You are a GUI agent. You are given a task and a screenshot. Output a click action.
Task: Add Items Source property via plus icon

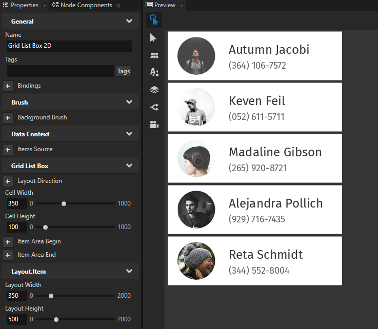point(8,150)
